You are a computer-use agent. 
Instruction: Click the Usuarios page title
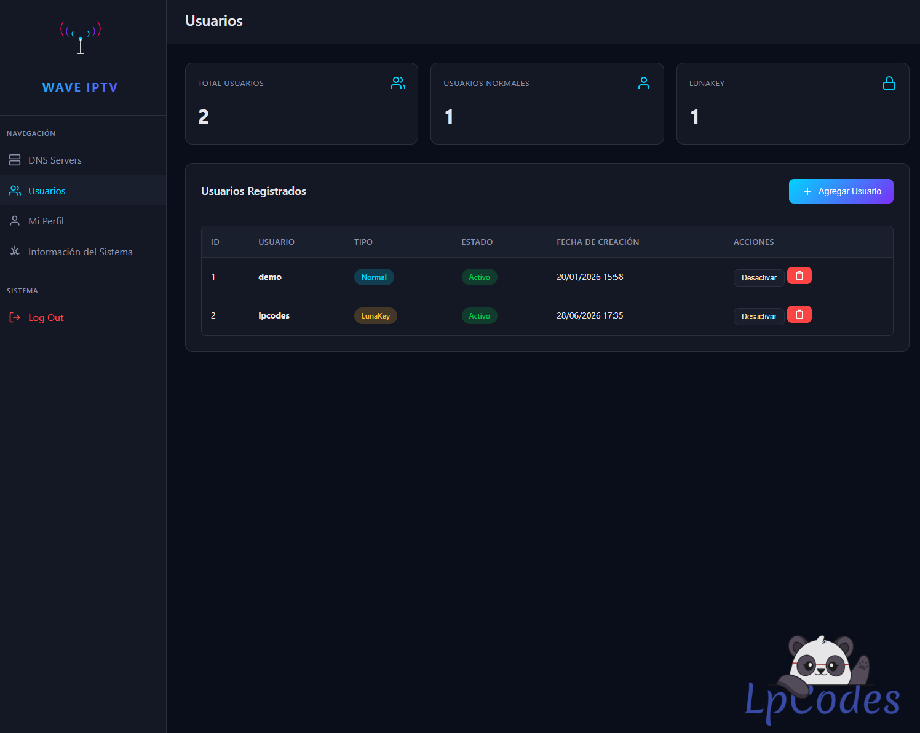coord(214,21)
